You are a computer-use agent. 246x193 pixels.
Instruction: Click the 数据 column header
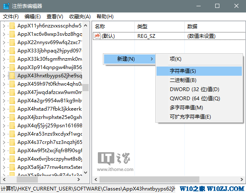click(x=215, y=26)
